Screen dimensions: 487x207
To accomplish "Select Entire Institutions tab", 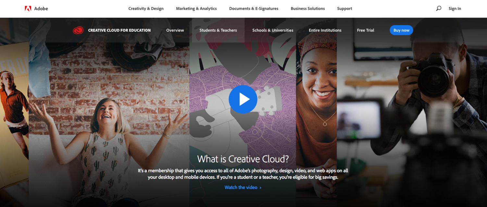I will 325,30.
